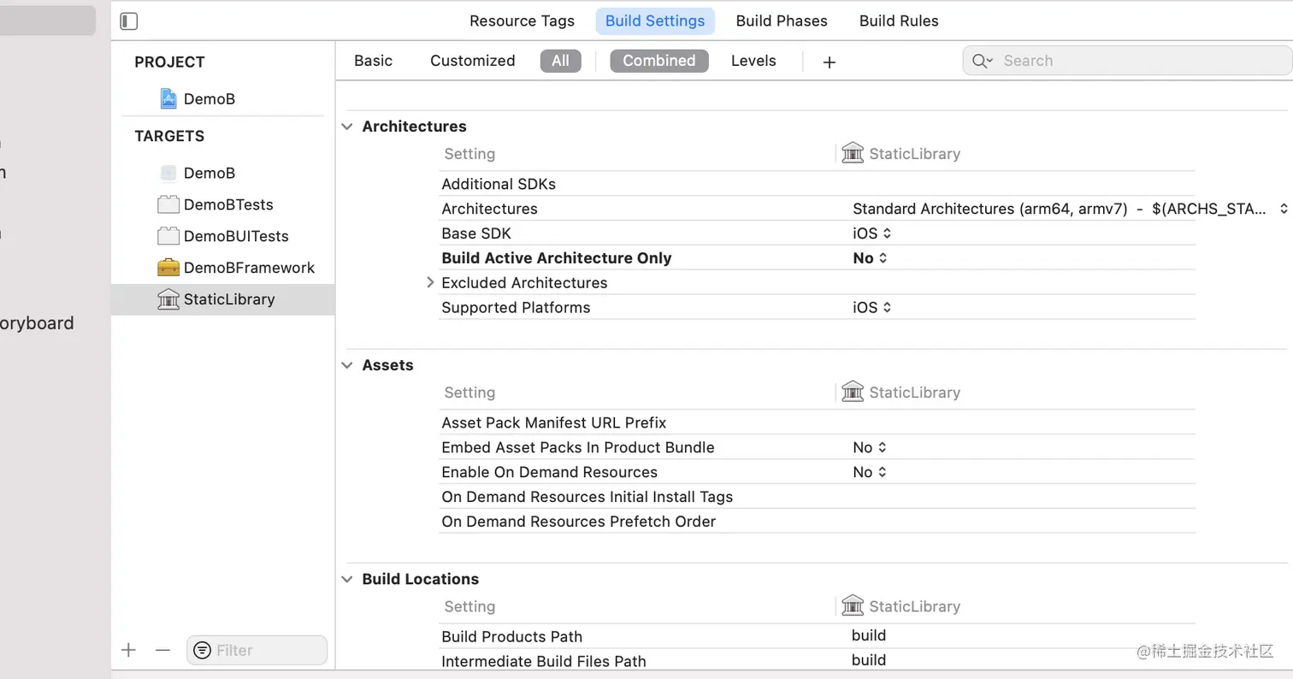The height and width of the screenshot is (679, 1293).
Task: Open Enable On Demand Resources dropdown
Action: coord(870,472)
